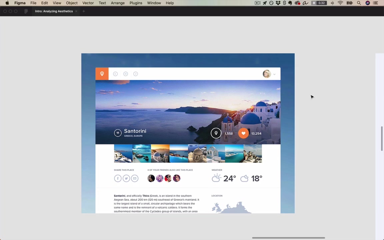The height and width of the screenshot is (240, 384).
Task: Click the 1,558 count
Action: point(228,133)
